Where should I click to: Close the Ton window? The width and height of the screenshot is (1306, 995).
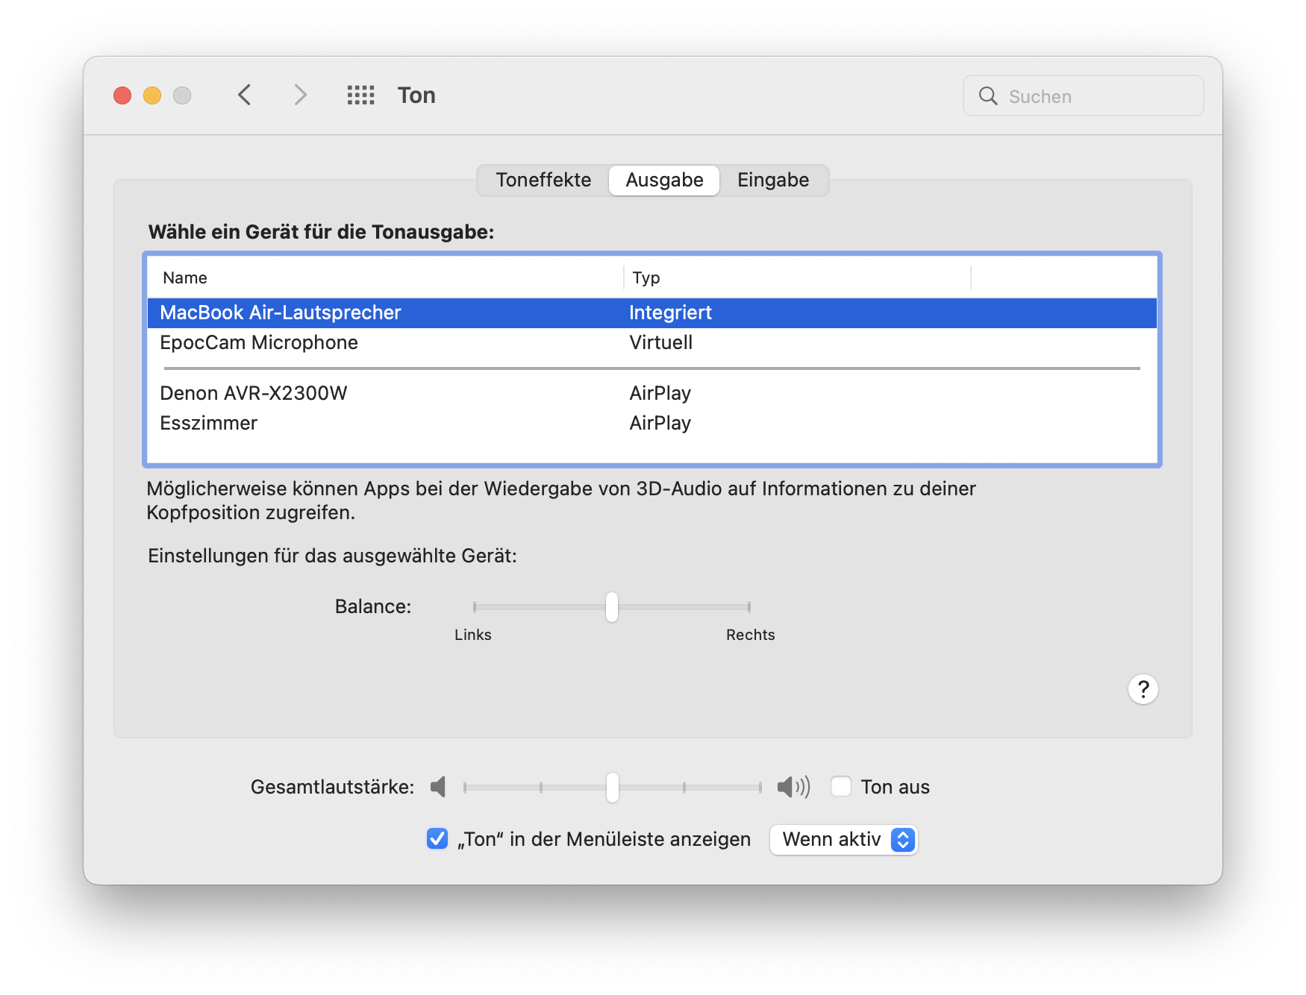click(x=122, y=95)
